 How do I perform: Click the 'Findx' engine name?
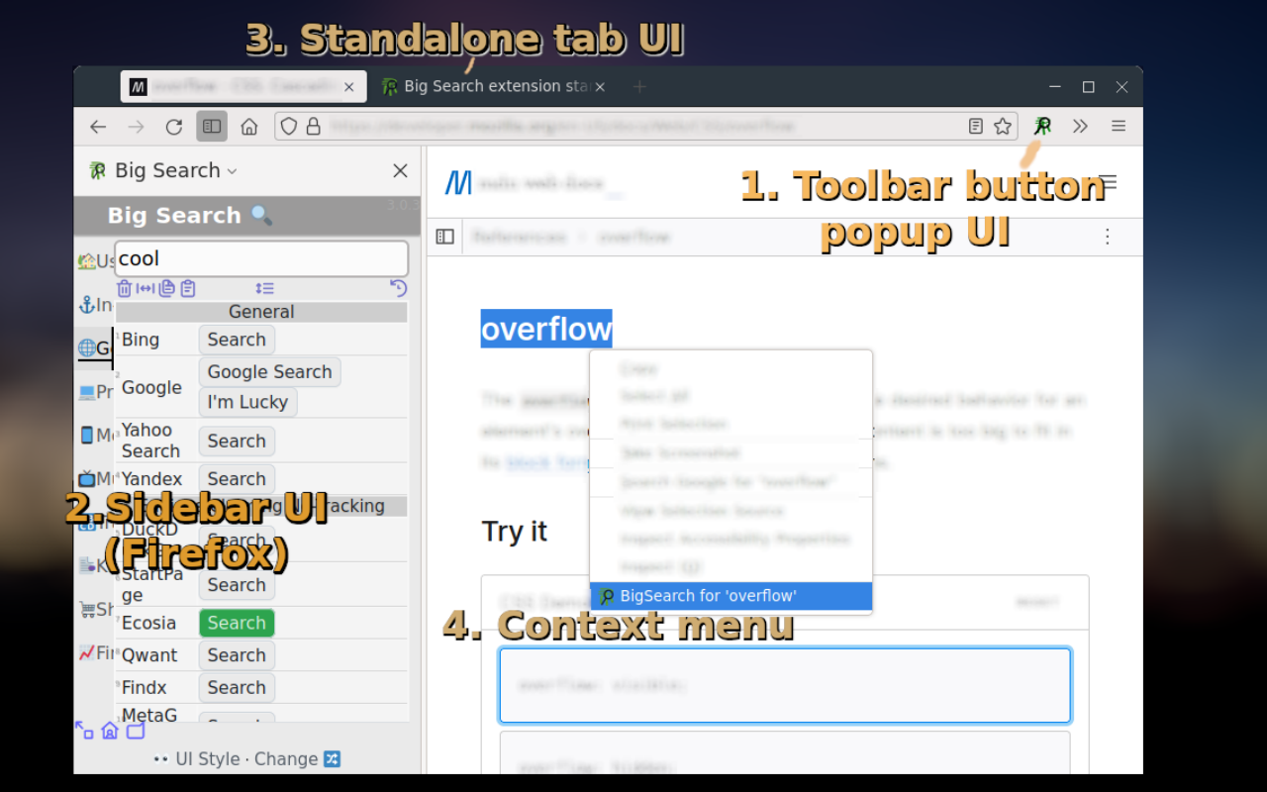tap(144, 688)
